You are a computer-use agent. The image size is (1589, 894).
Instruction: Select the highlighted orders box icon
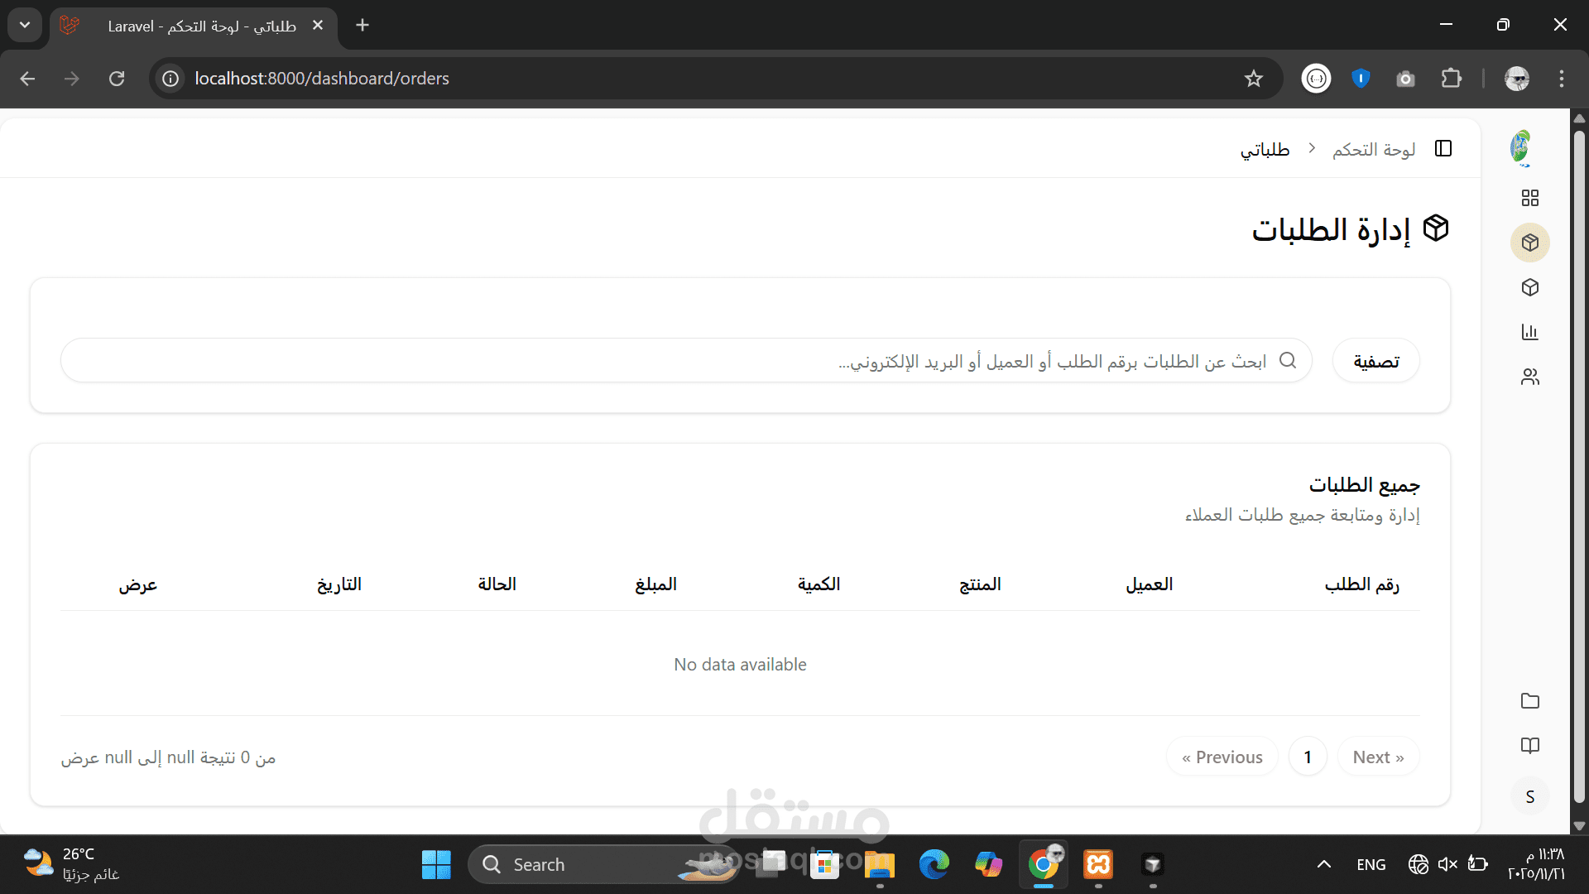1529,243
